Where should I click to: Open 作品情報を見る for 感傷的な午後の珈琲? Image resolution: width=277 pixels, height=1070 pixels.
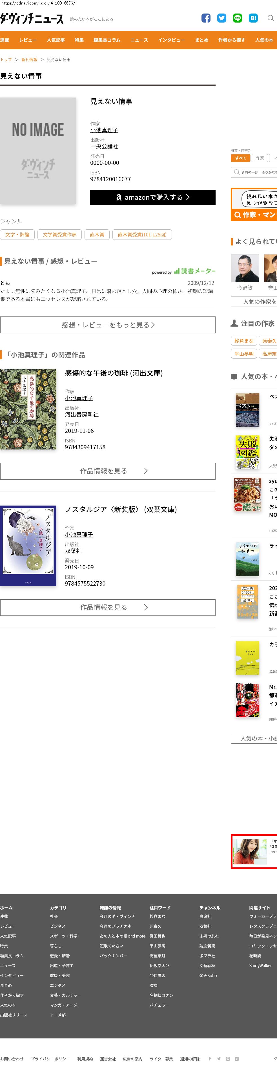coord(108,471)
